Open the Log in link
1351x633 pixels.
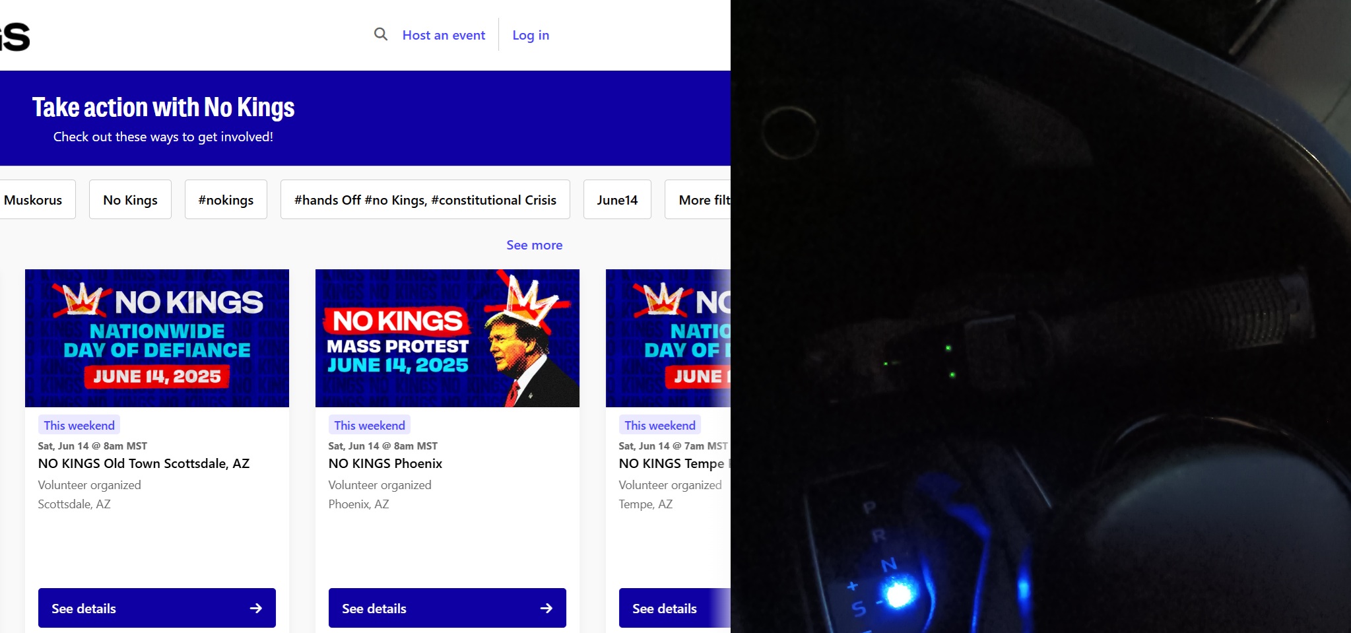coord(531,35)
